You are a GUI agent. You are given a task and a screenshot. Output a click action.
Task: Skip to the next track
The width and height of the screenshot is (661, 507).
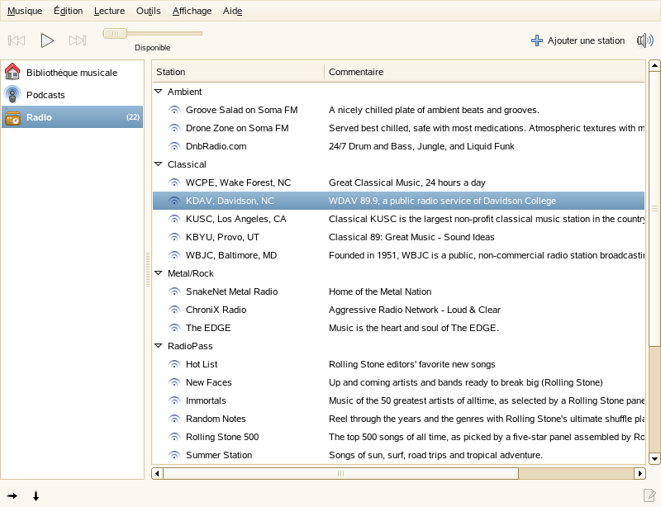pyautogui.click(x=78, y=40)
